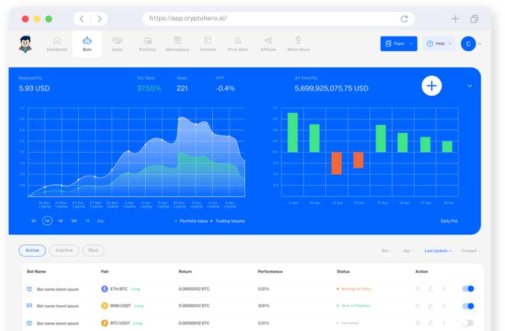Sort by Last Update
Screen dimensions: 505x331
point(438,251)
